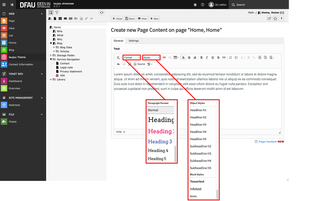
Task: Refresh the page tree
Action: (x=102, y=13)
